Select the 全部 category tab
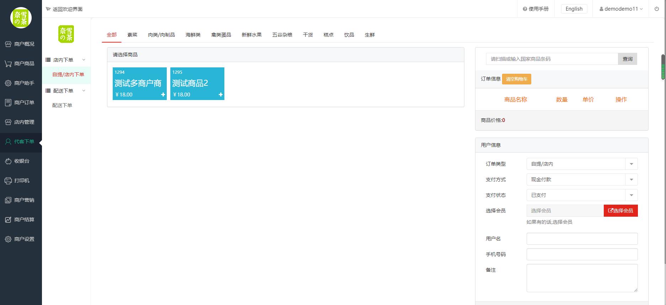This screenshot has width=666, height=305. [112, 35]
